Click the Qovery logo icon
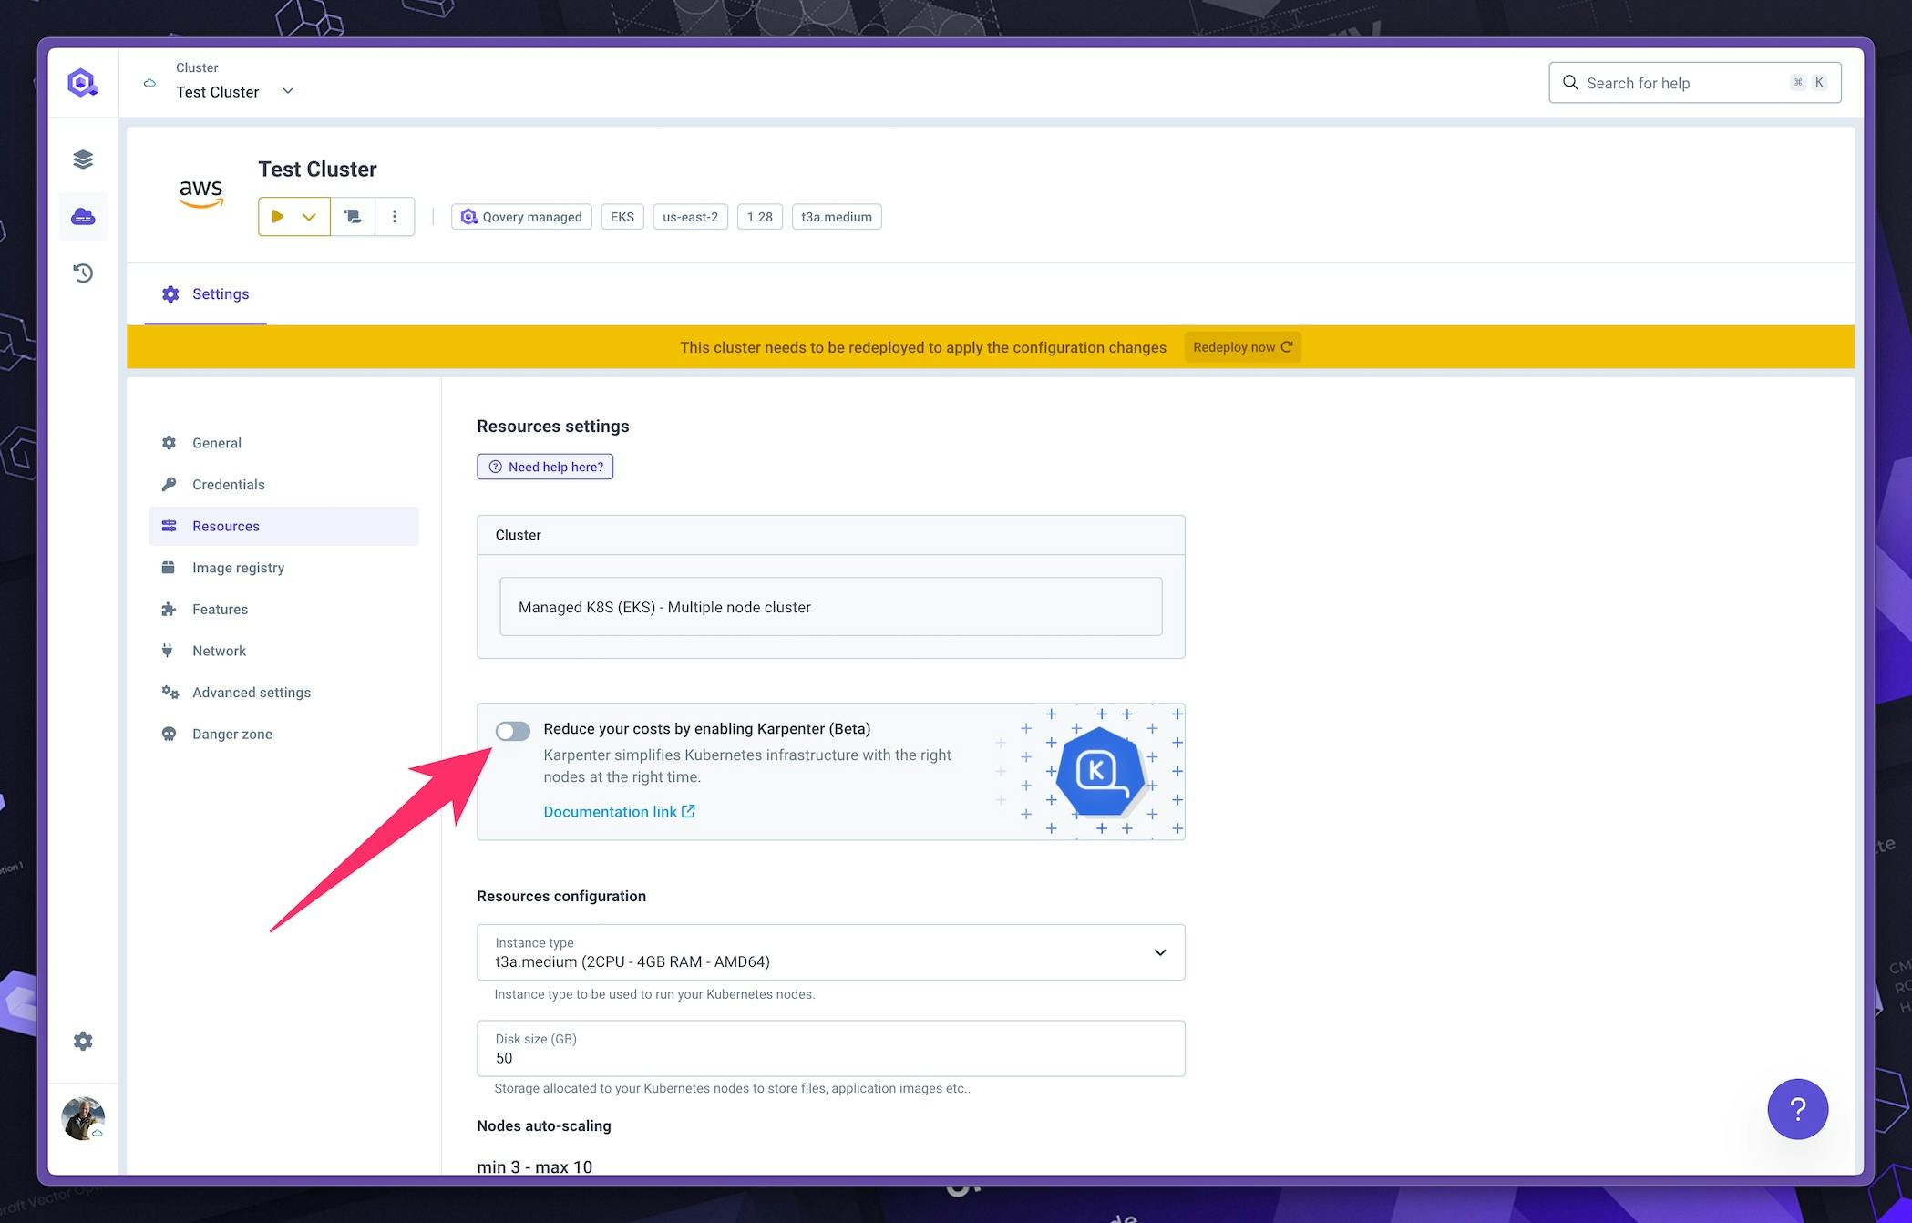 tap(83, 83)
